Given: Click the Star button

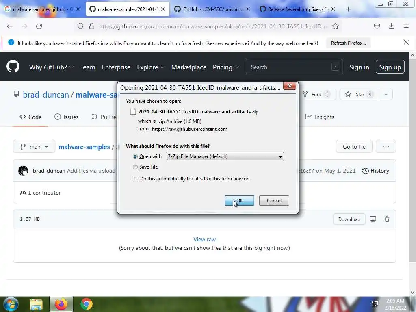Looking at the screenshot, I should tap(360, 94).
